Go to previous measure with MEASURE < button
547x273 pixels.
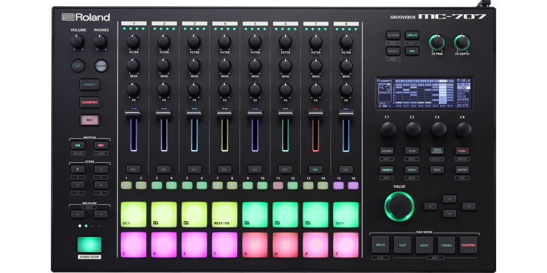click(x=78, y=214)
